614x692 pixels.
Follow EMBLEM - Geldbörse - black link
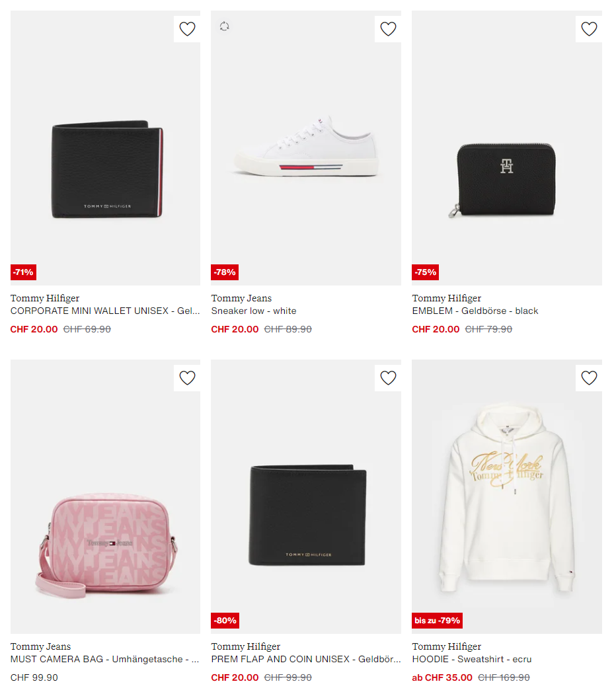pos(475,311)
